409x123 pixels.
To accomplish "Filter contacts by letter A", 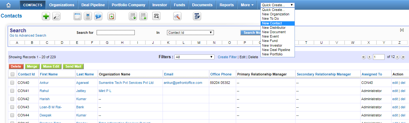I will tap(17, 43).
